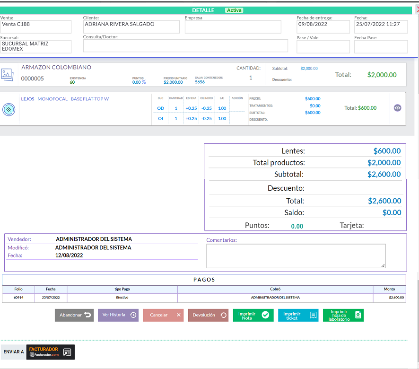Click the PAGOS section header

(x=204, y=280)
